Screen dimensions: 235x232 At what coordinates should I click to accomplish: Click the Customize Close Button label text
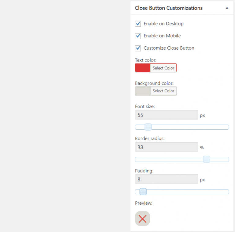pyautogui.click(x=169, y=48)
